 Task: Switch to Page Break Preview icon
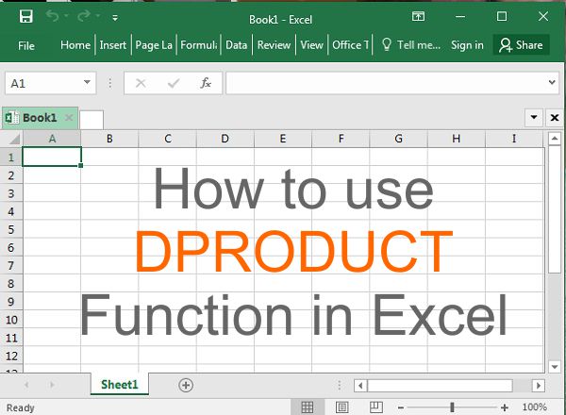[x=376, y=407]
